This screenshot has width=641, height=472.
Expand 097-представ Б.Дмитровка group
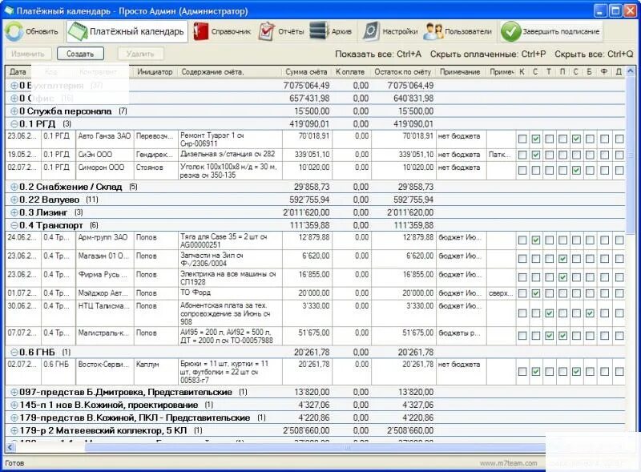14,392
